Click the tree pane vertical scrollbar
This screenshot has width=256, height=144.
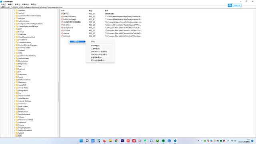point(58,92)
